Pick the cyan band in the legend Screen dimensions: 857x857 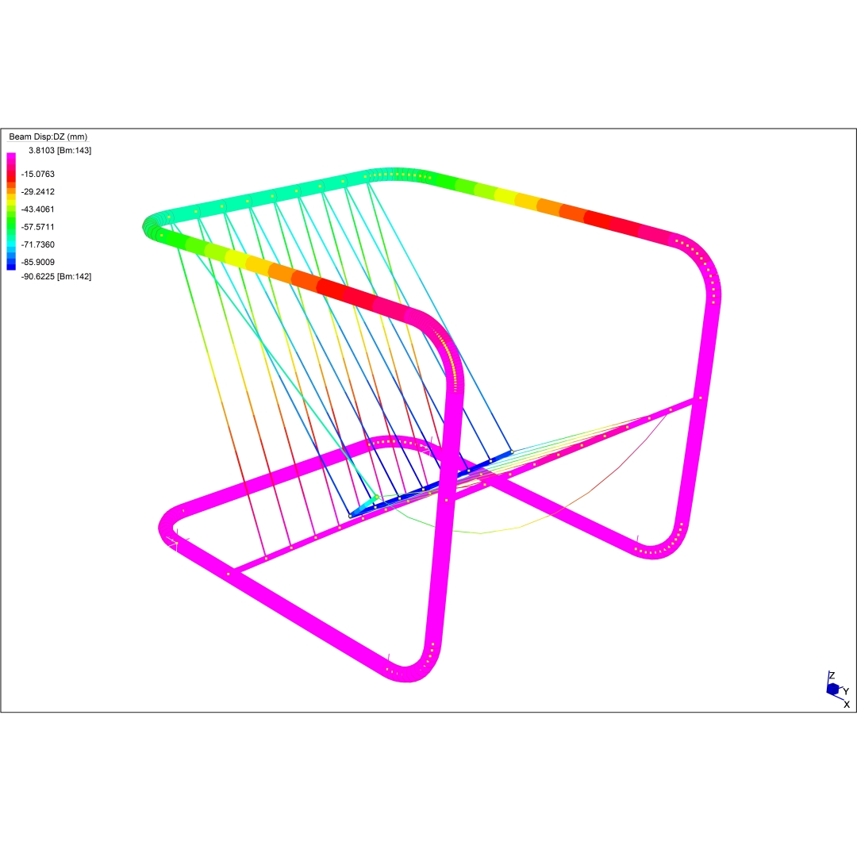tap(11, 241)
